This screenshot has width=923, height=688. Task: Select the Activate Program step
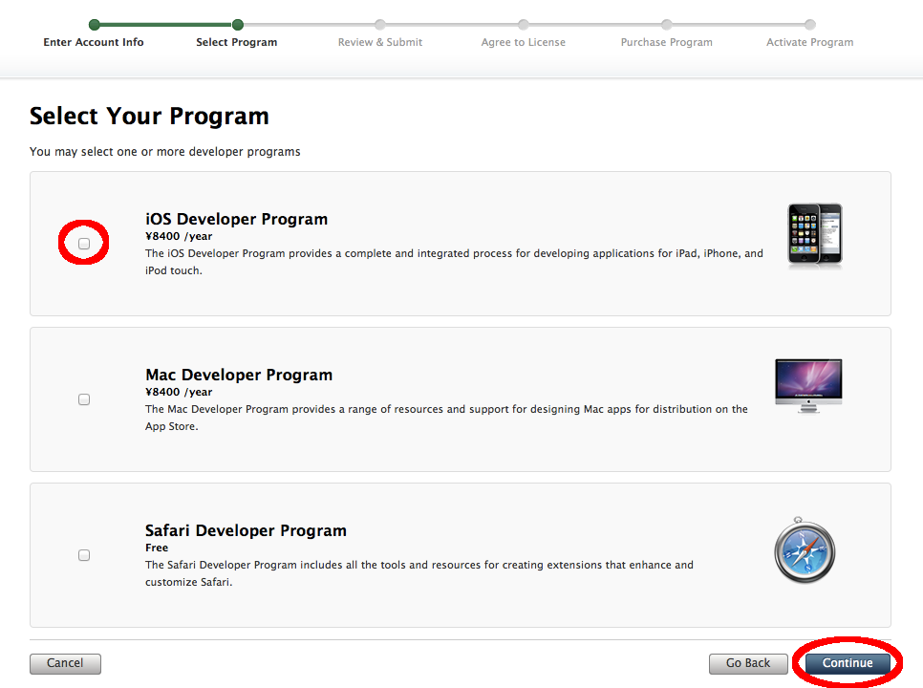810,42
